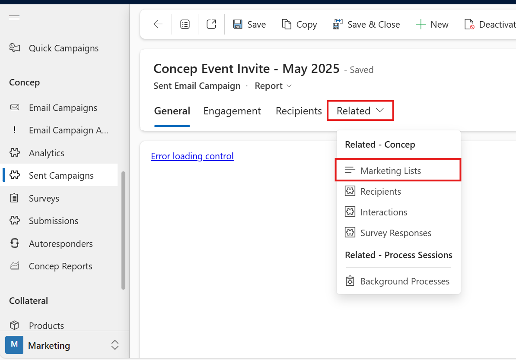Image resolution: width=516 pixels, height=360 pixels.
Task: Click the Related - Process Sessions header
Action: [x=398, y=255]
